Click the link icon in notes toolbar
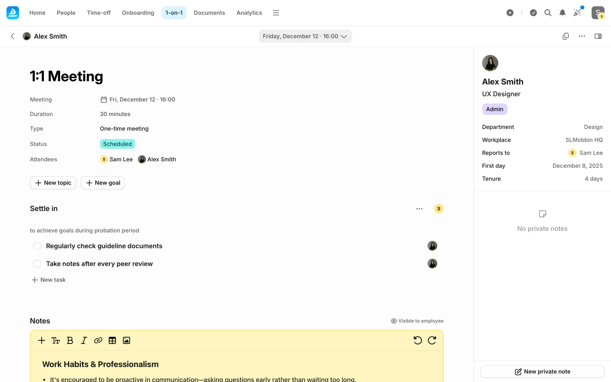The height and width of the screenshot is (382, 611). pos(98,340)
